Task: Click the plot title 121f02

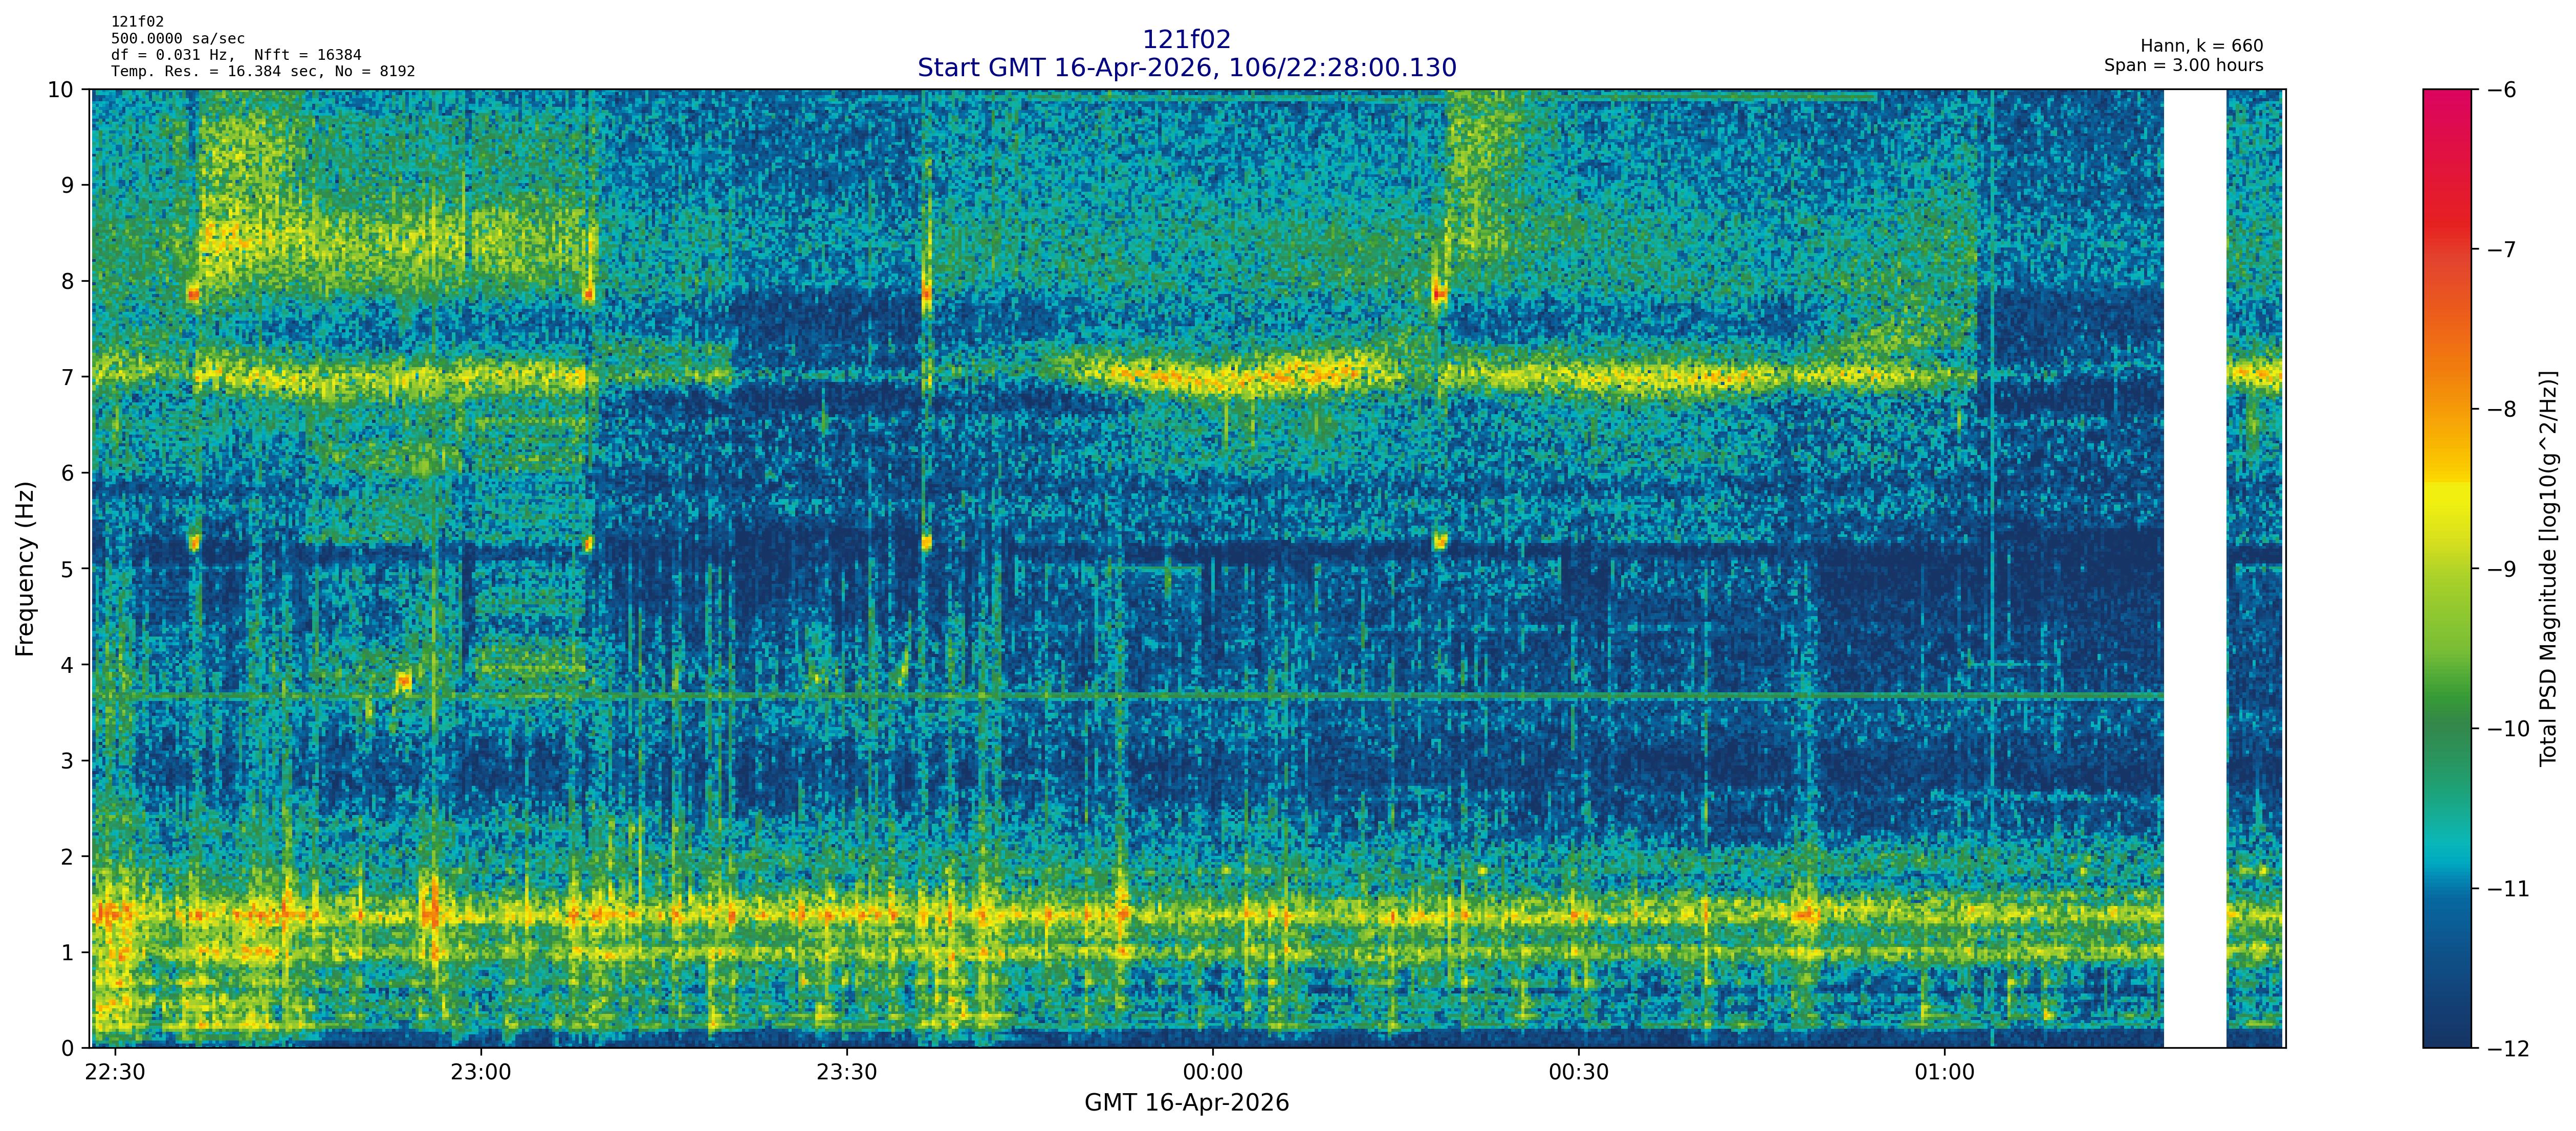Action: coord(1186,39)
